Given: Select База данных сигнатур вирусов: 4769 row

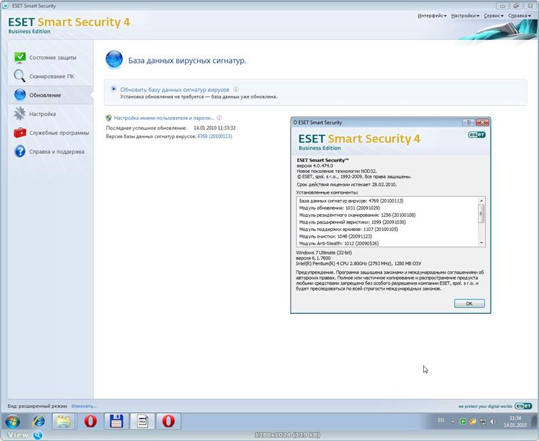Looking at the screenshot, I should 351,201.
